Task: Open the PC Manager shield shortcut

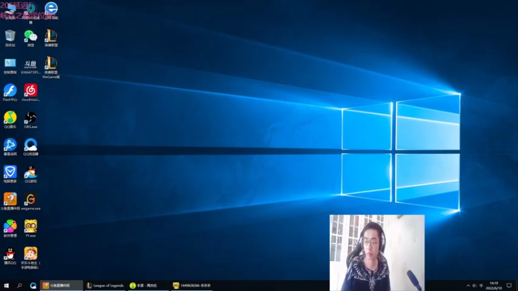Action: pos(10,174)
